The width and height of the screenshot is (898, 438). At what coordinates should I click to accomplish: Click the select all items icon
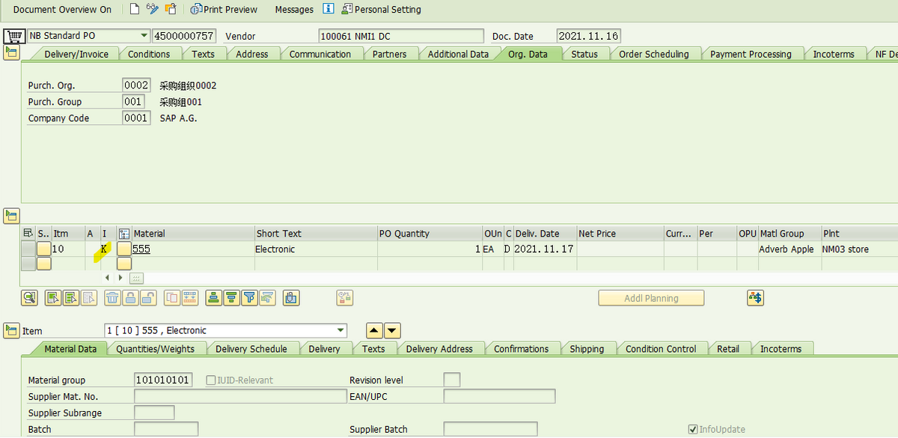click(52, 298)
